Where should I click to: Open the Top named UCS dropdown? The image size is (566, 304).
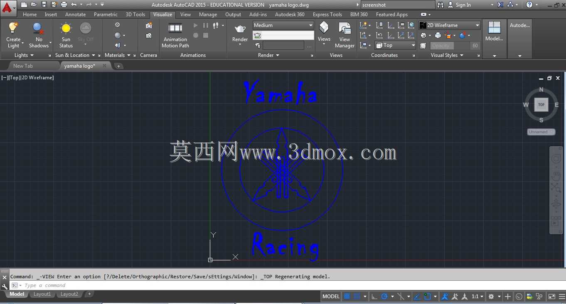(x=395, y=45)
